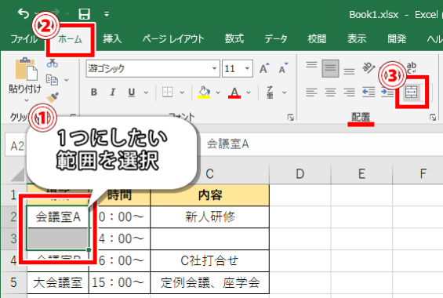Toggle middle vertical align icon

330,68
